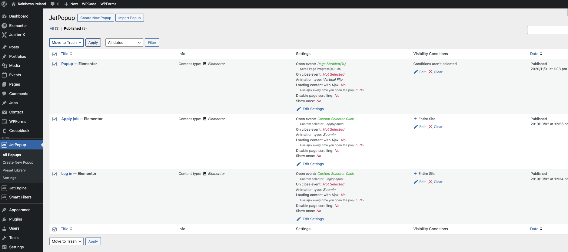
Task: Click the Create New Popup button
Action: (x=96, y=18)
